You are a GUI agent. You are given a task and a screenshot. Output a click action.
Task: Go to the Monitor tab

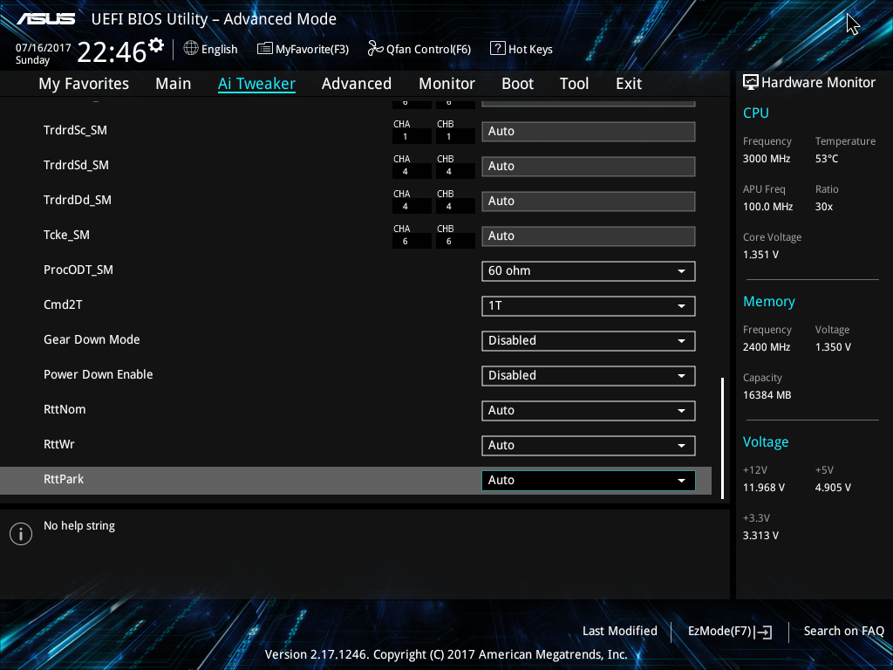tap(447, 84)
